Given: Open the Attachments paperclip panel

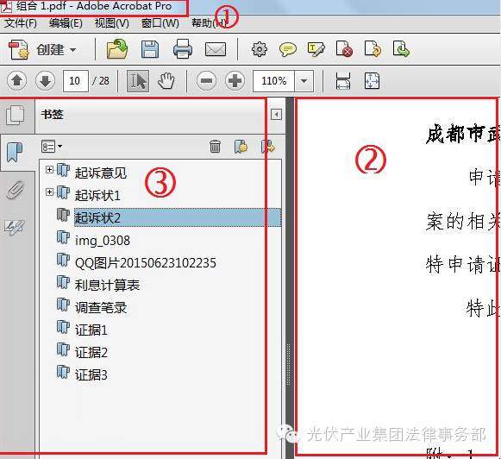Looking at the screenshot, I should [x=15, y=190].
